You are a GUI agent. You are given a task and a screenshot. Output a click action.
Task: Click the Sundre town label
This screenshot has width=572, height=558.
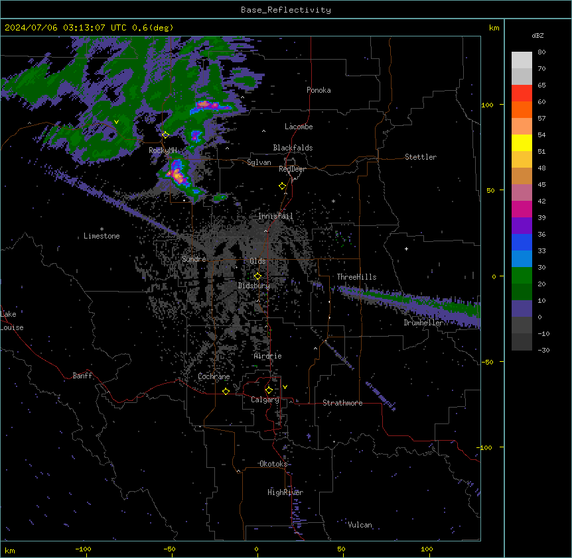194,259
